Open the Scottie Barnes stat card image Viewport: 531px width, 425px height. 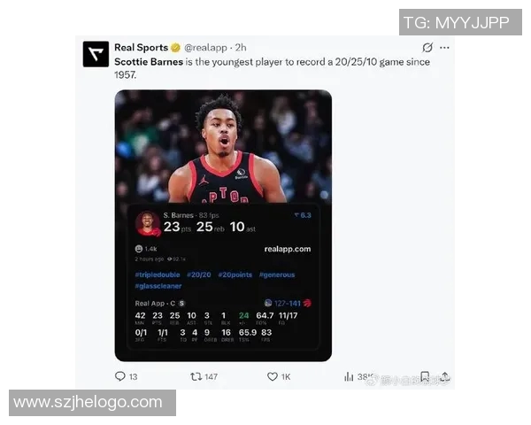(x=223, y=226)
